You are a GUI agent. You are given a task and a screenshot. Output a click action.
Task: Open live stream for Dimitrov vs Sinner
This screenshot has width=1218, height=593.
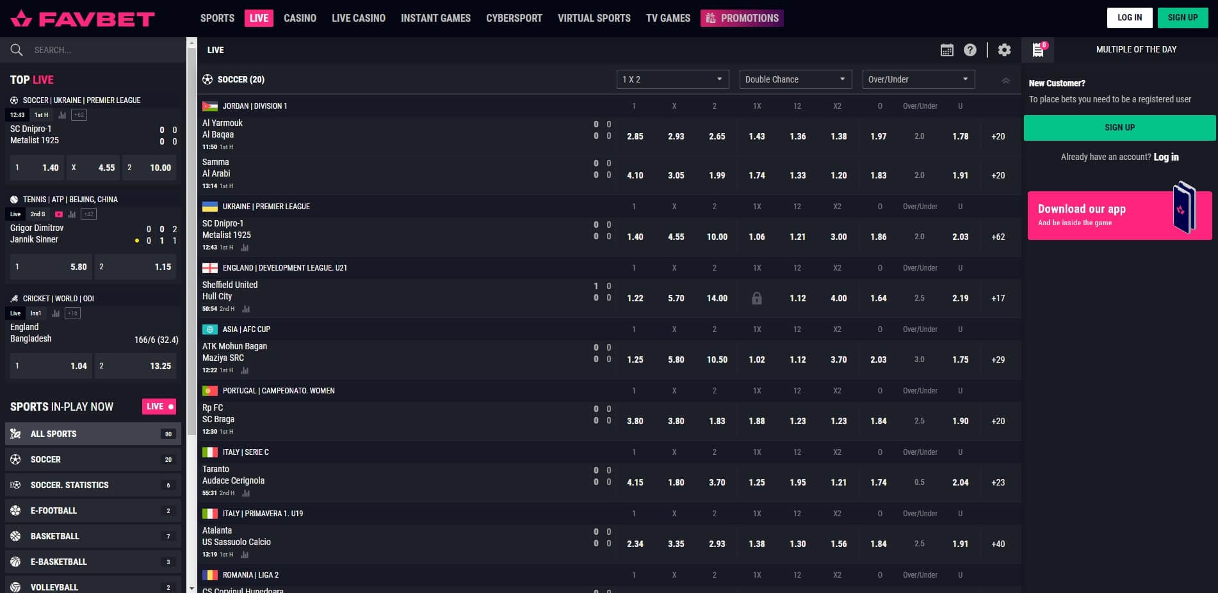(x=59, y=214)
